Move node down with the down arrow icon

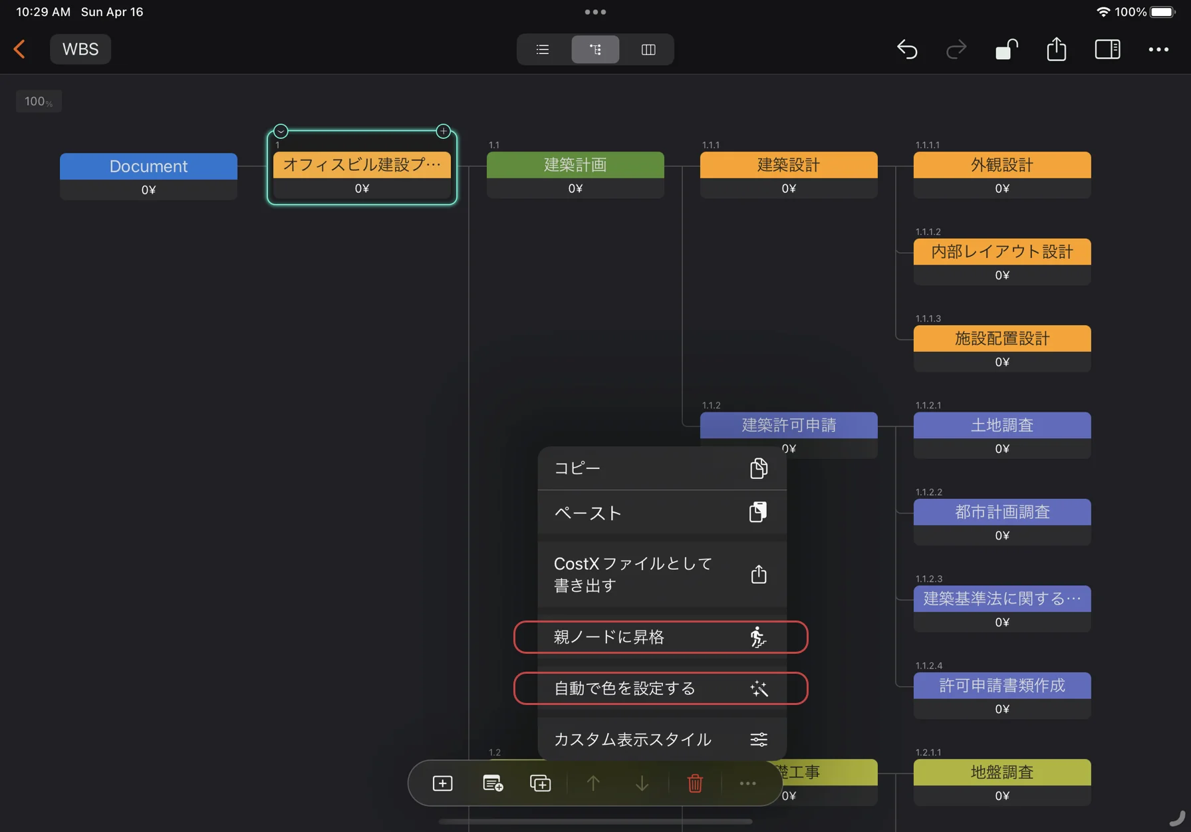click(x=642, y=783)
